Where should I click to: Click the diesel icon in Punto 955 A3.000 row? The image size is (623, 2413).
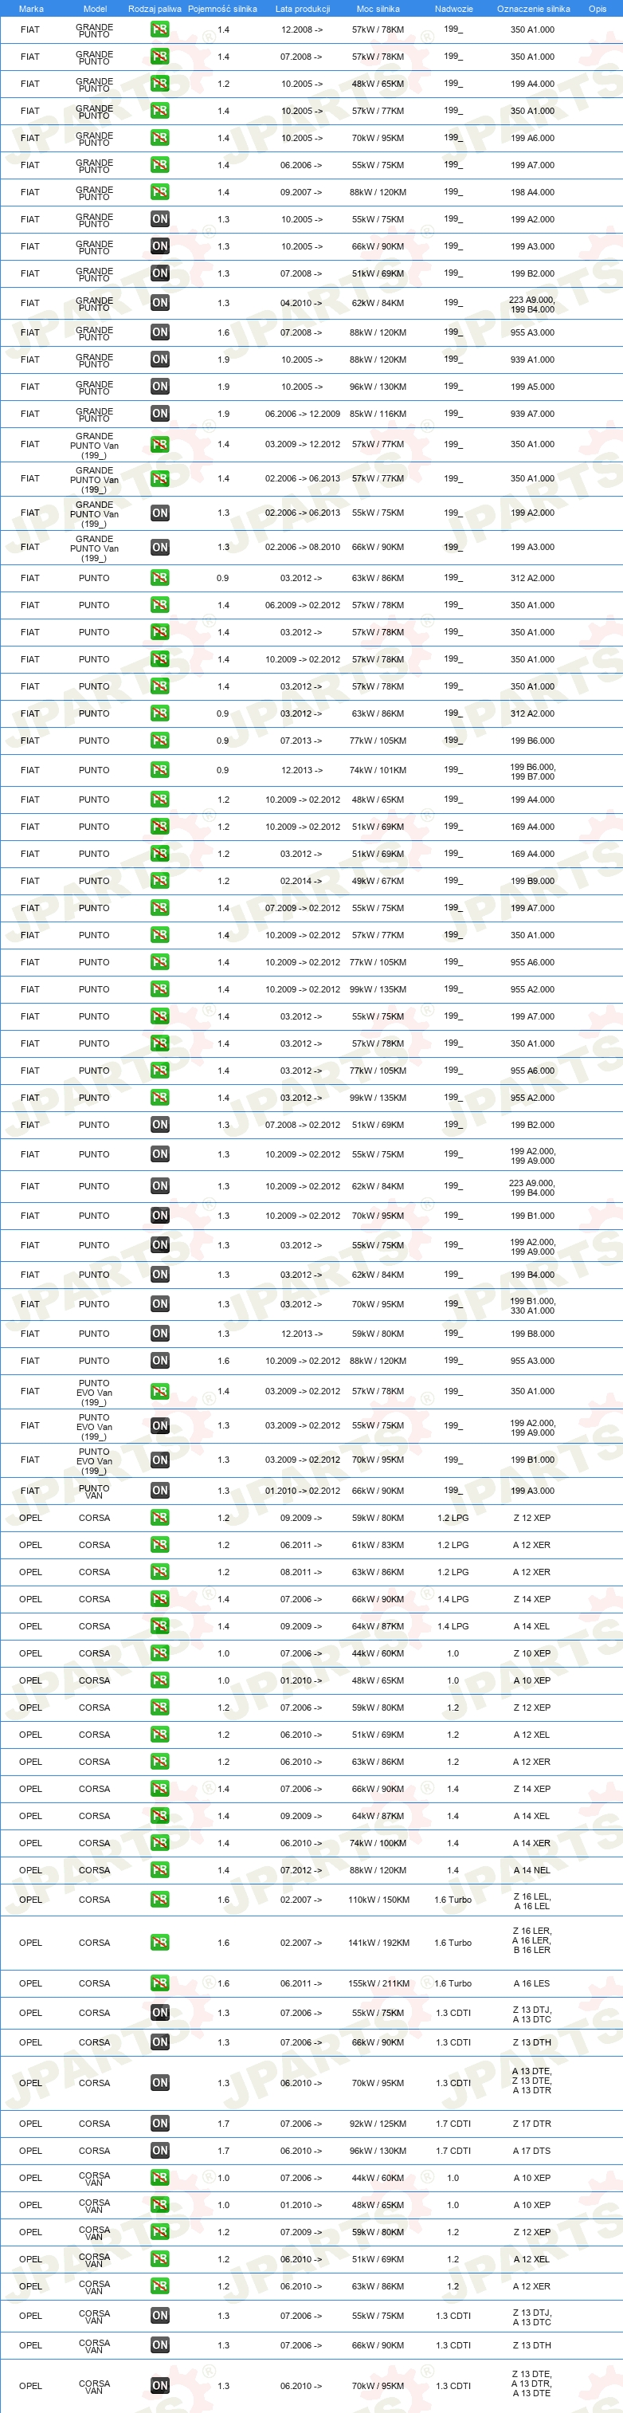tap(160, 1361)
